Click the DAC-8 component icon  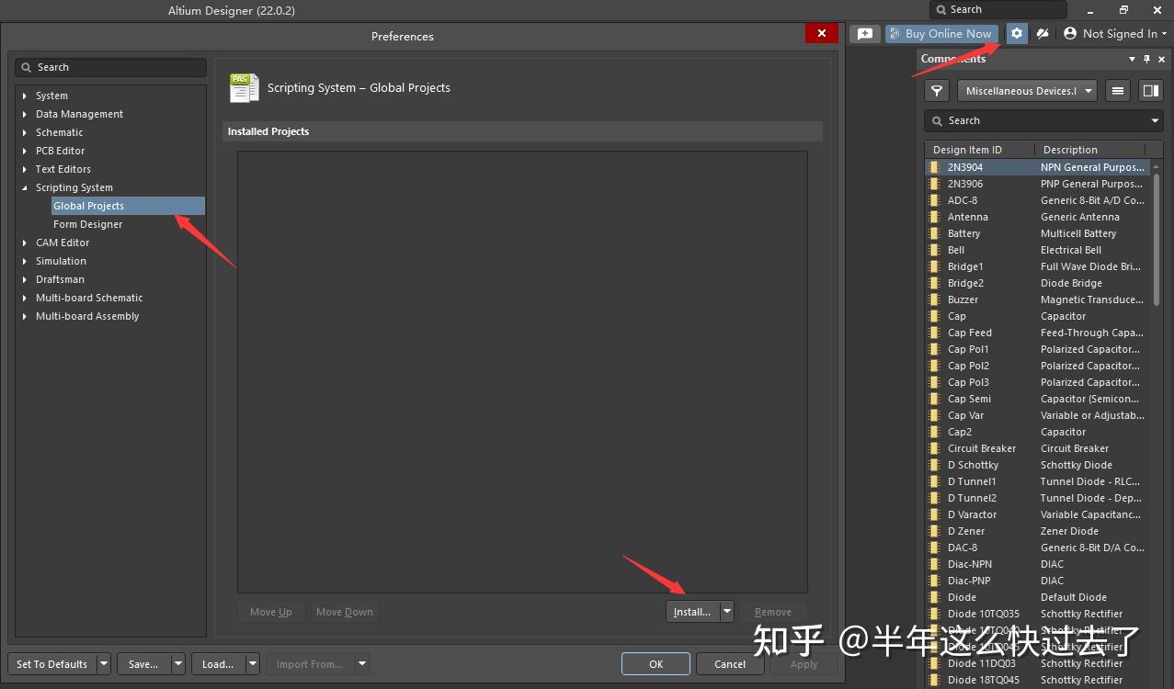pos(934,548)
